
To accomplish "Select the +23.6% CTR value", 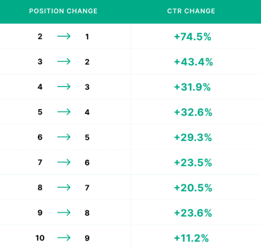I will tap(193, 213).
